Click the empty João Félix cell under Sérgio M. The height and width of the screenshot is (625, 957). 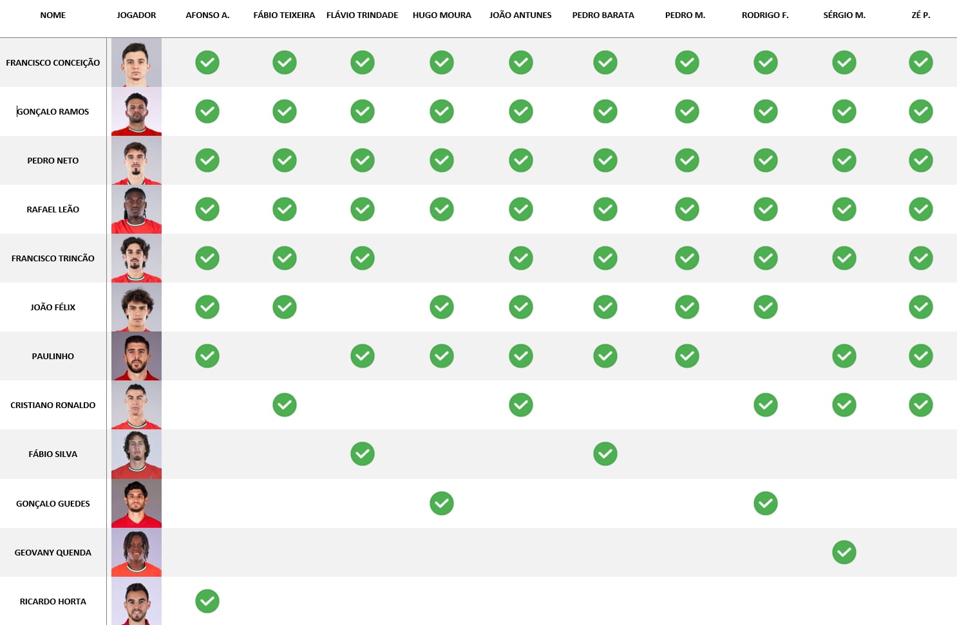pos(844,307)
